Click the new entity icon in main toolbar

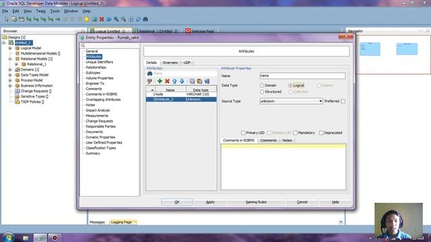tap(14, 19)
